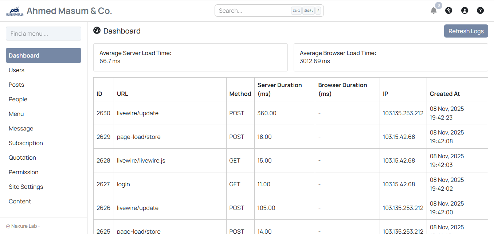Image resolution: width=494 pixels, height=234 pixels.
Task: Open Site Settings in the sidebar
Action: 26,187
